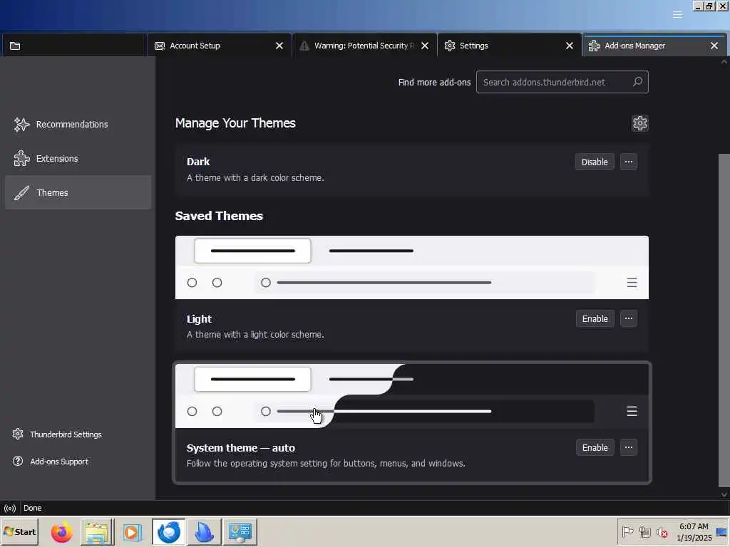
Task: Click the Show desktop button in tray
Action: pos(722,532)
